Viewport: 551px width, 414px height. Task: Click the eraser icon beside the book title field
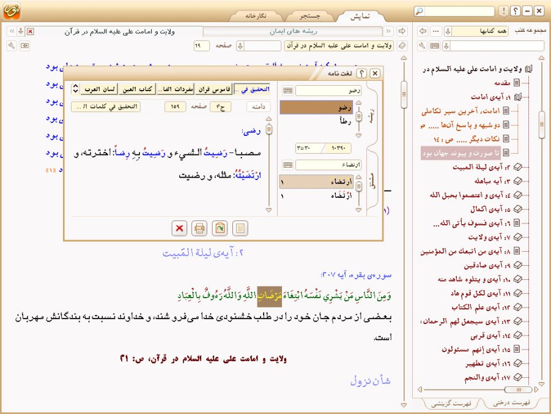402,46
